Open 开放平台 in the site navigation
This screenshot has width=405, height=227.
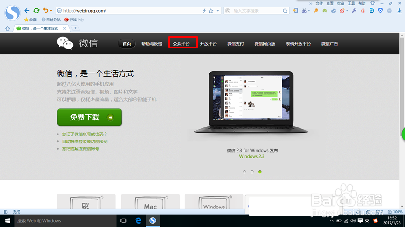click(209, 44)
